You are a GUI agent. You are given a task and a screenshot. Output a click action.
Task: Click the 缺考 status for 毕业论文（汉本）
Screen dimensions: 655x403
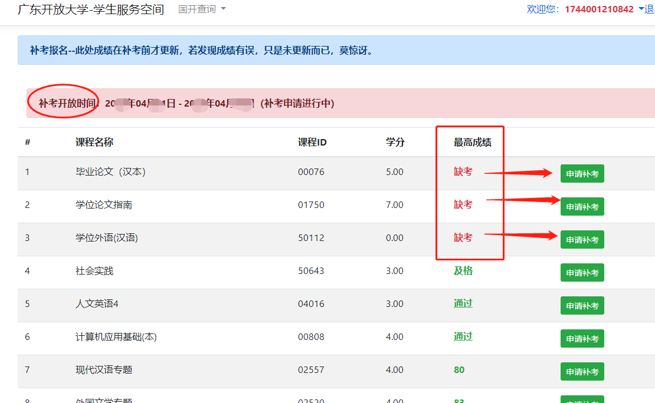(463, 172)
